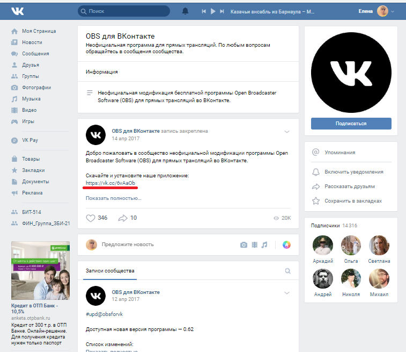Attach music with note icon
Screen dimensions: 406x352
coord(264,245)
